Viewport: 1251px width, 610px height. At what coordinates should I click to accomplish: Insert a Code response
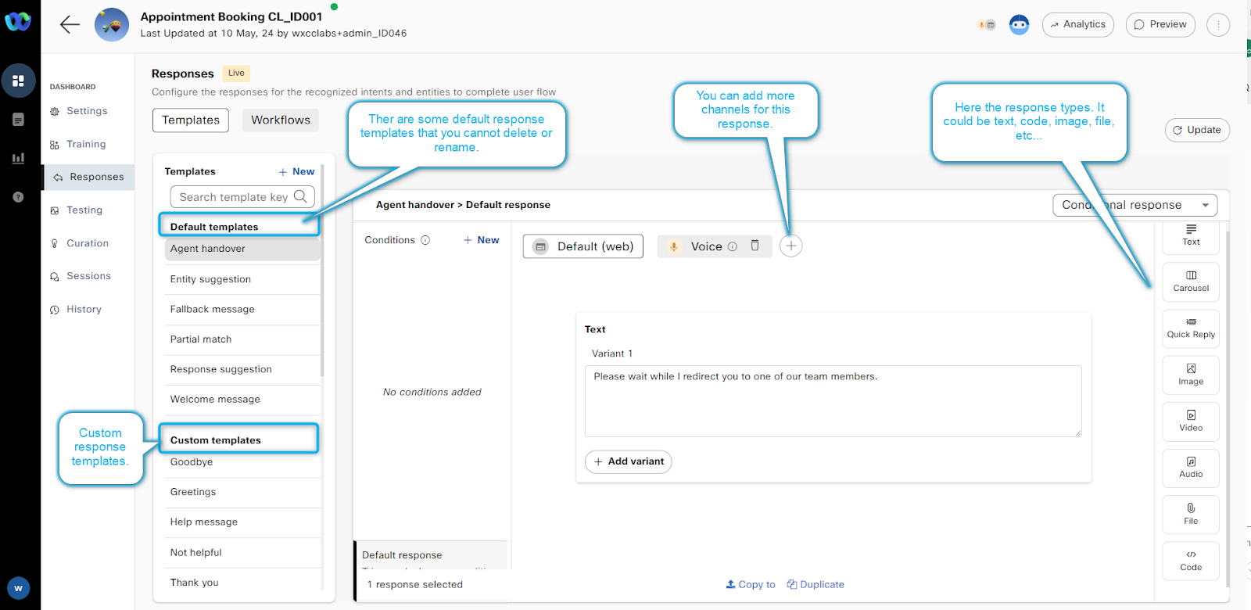(x=1190, y=560)
